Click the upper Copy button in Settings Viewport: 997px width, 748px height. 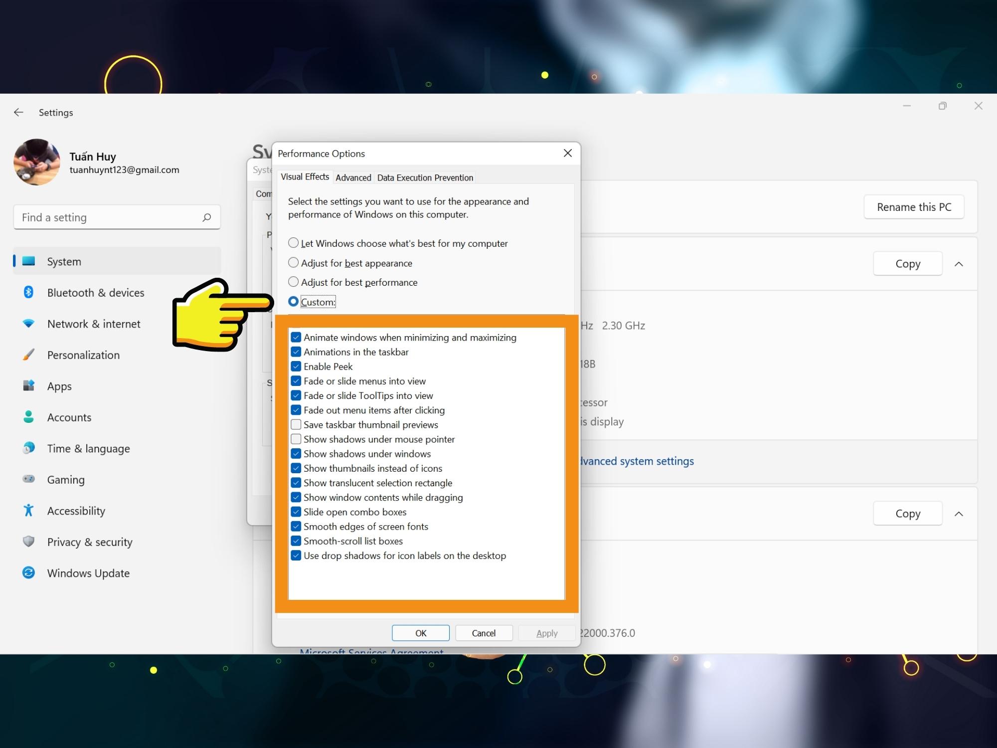click(x=908, y=263)
